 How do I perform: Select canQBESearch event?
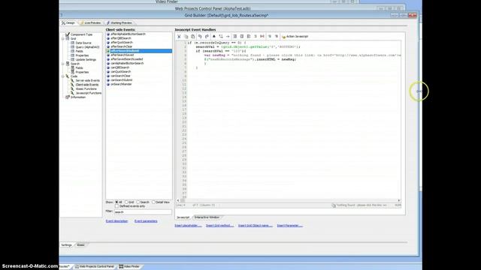pos(120,67)
